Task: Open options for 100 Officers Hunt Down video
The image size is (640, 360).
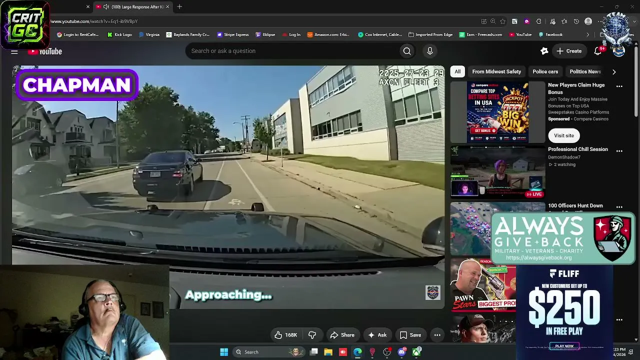Action: [x=619, y=207]
